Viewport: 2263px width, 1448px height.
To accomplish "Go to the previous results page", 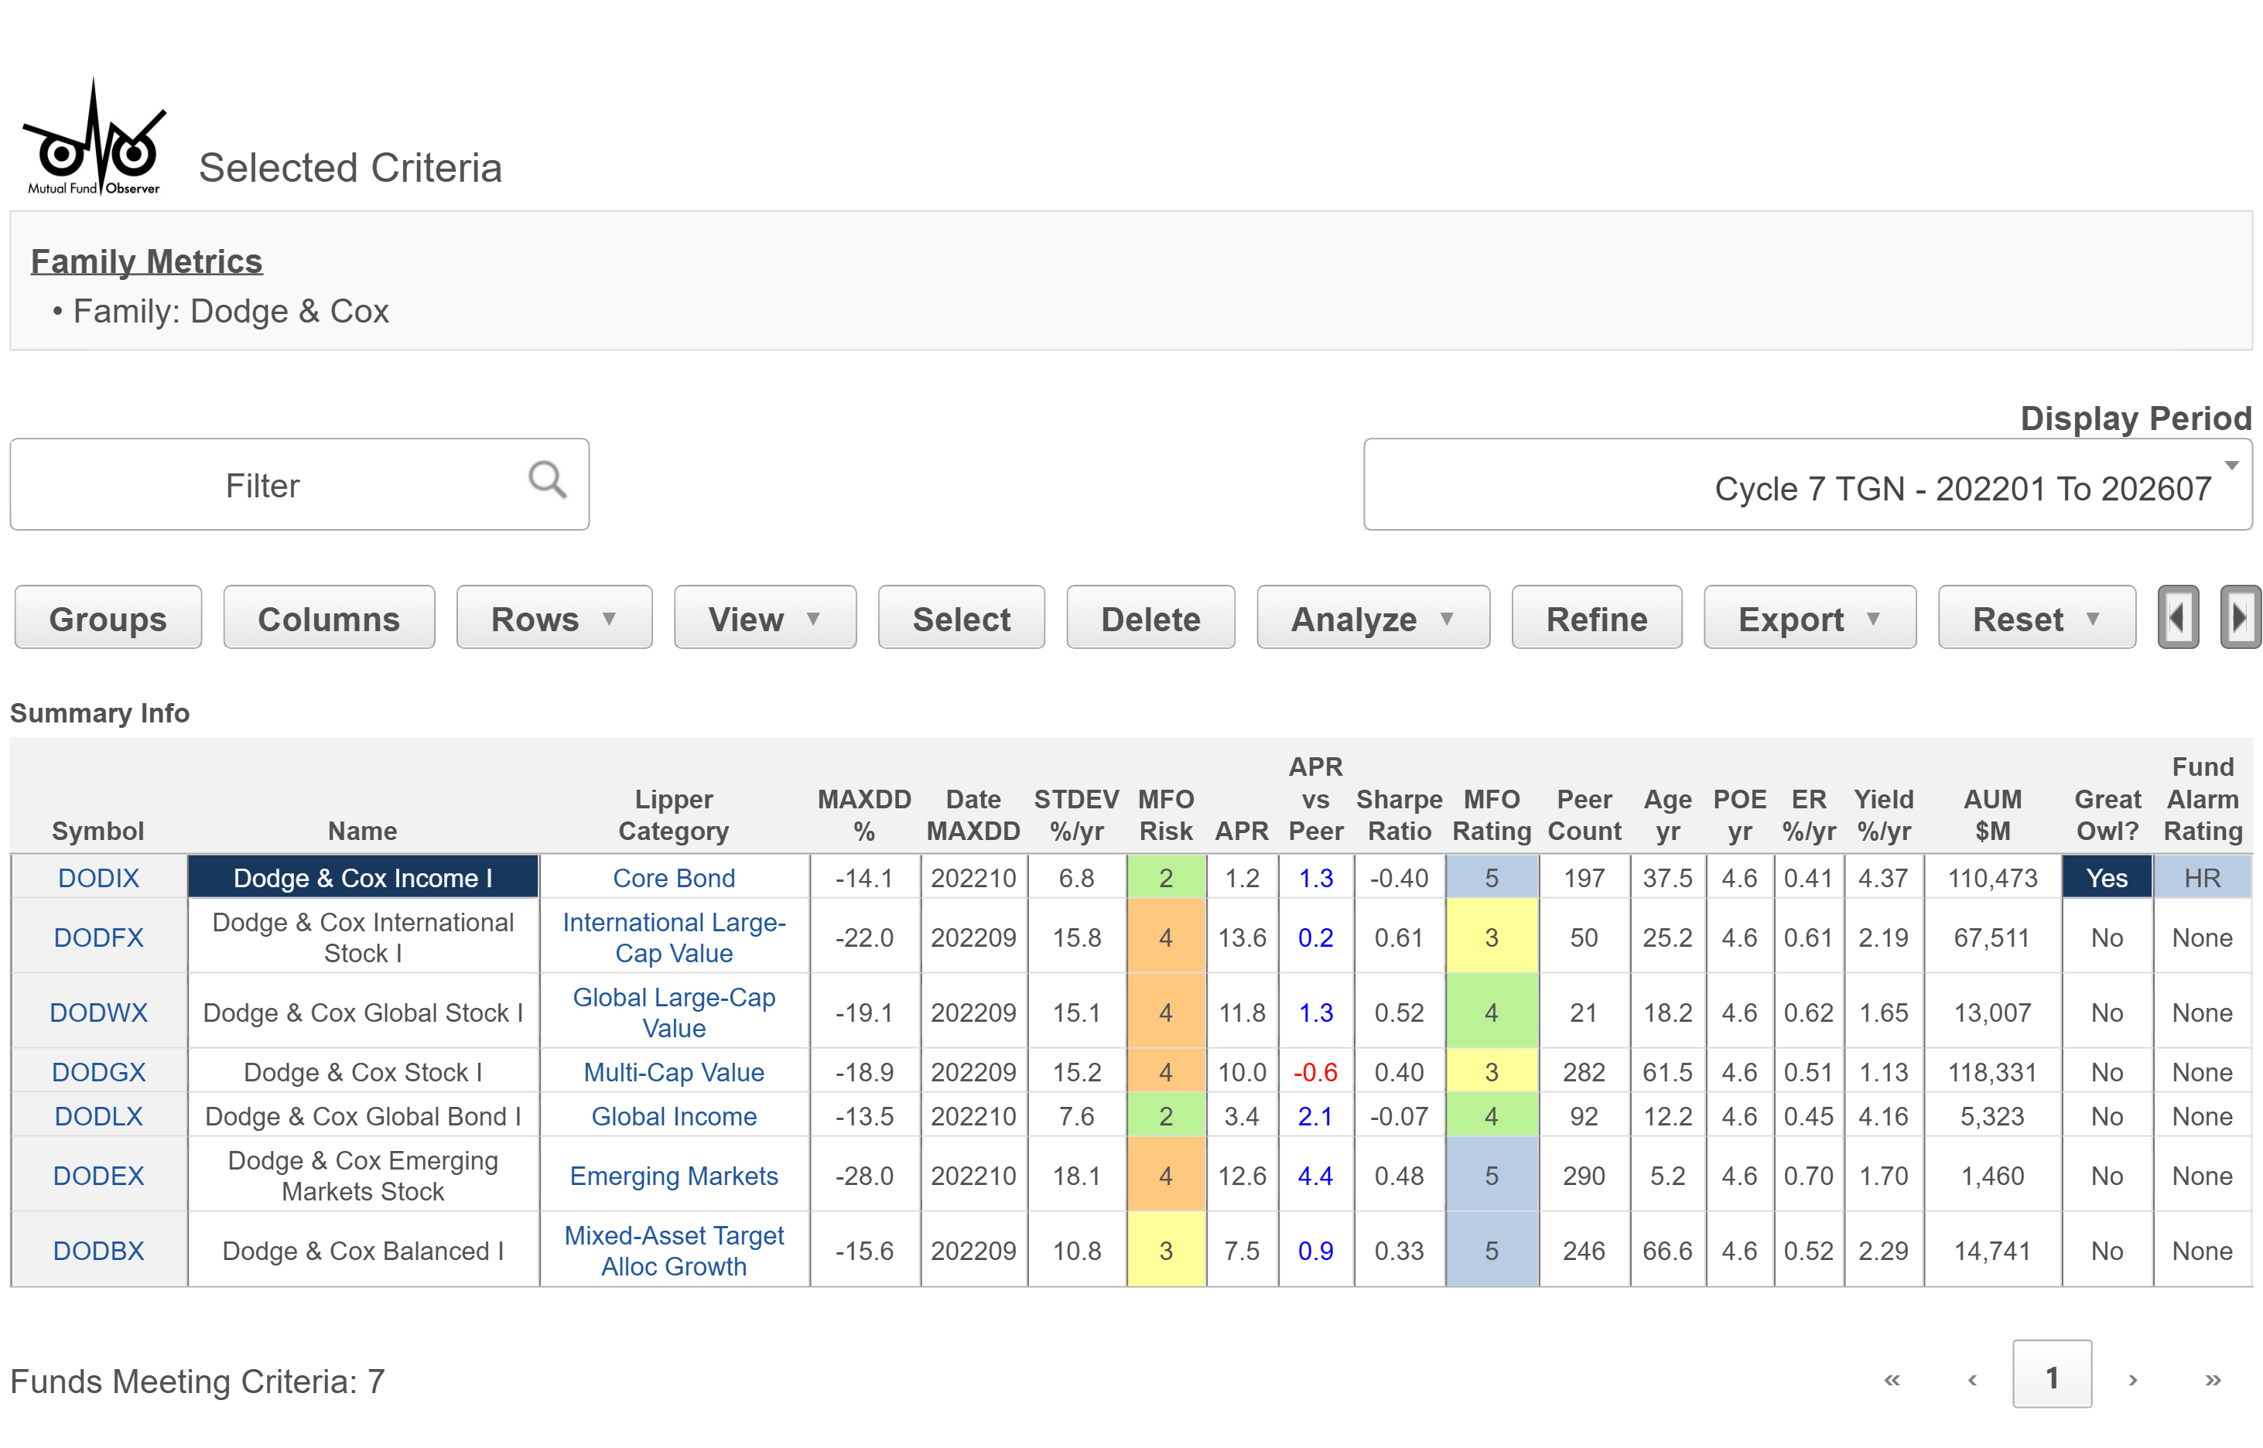I will tap(1971, 1379).
